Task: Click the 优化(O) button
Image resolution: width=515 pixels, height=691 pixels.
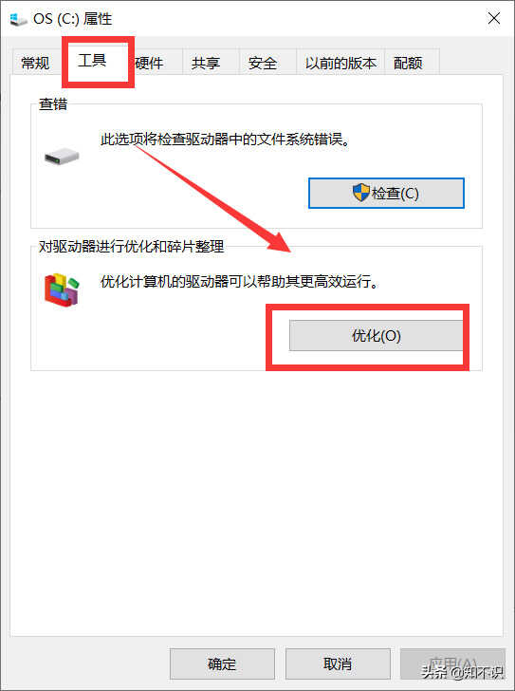Action: 376,335
